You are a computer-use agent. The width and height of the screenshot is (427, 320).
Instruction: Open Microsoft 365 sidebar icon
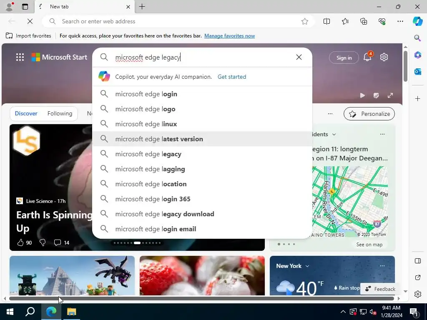(x=417, y=55)
